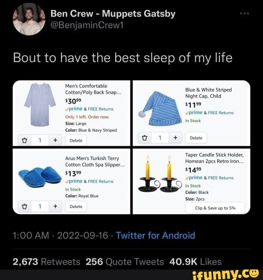This screenshot has height=280, width=263.
Task: Increase quantity of the night cap with plus
Action: point(175,138)
